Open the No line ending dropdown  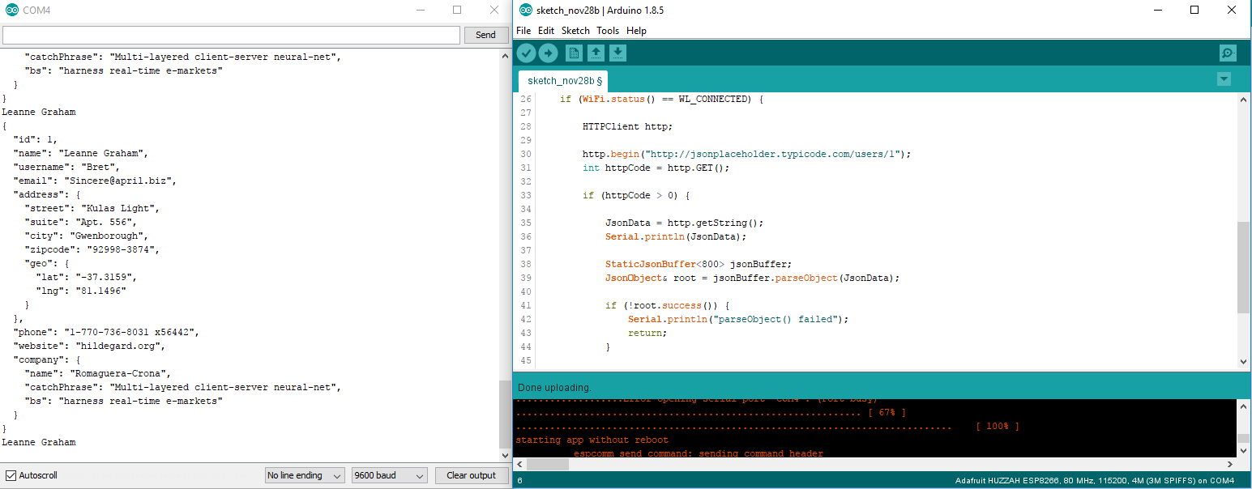pyautogui.click(x=305, y=475)
